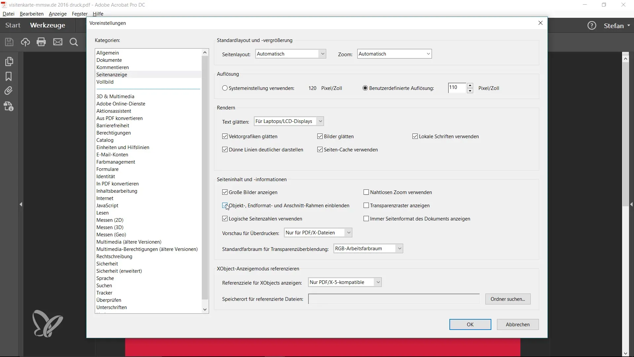Open the attachments paperclip panel icon
The image size is (634, 357).
point(9,91)
